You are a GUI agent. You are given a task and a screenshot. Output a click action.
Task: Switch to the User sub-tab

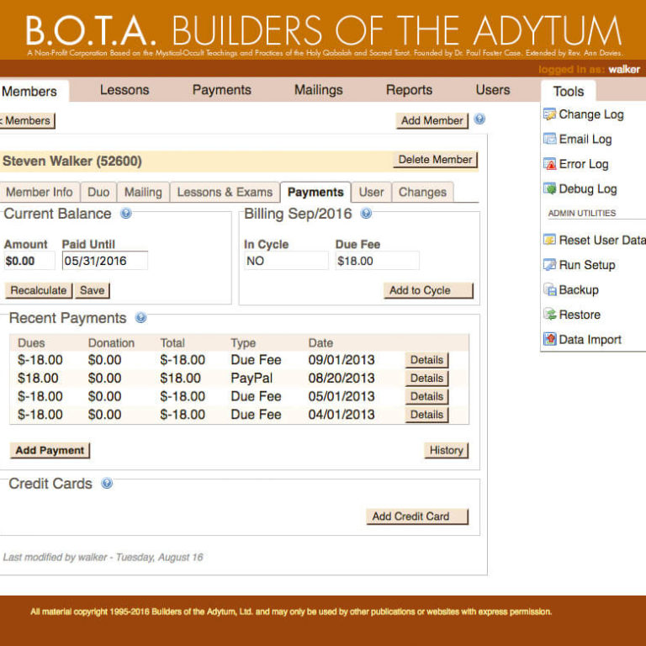point(371,192)
